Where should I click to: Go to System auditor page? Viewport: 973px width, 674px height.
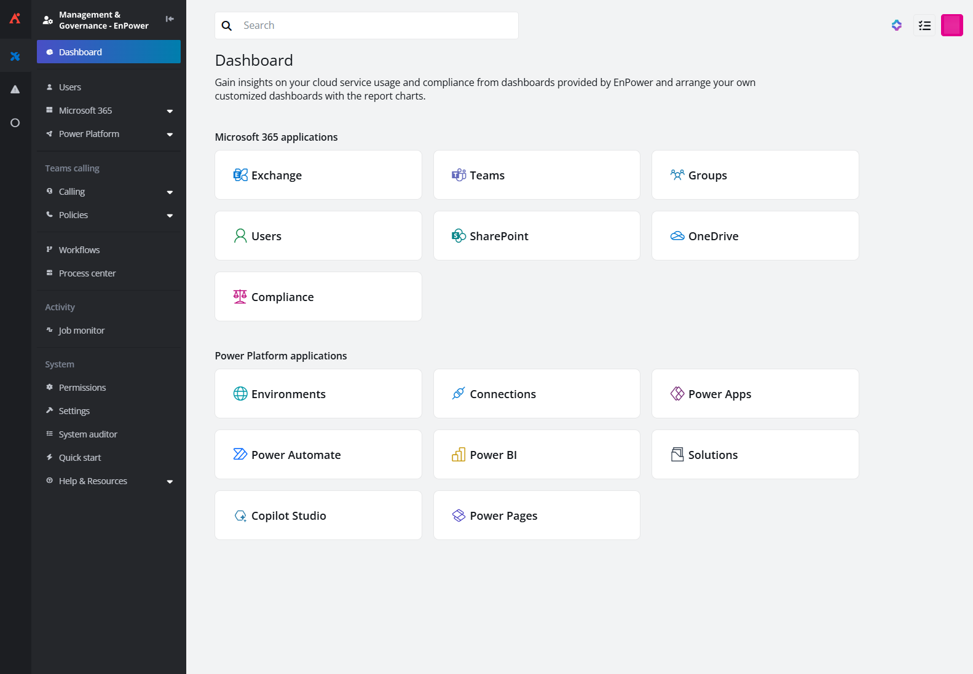88,434
